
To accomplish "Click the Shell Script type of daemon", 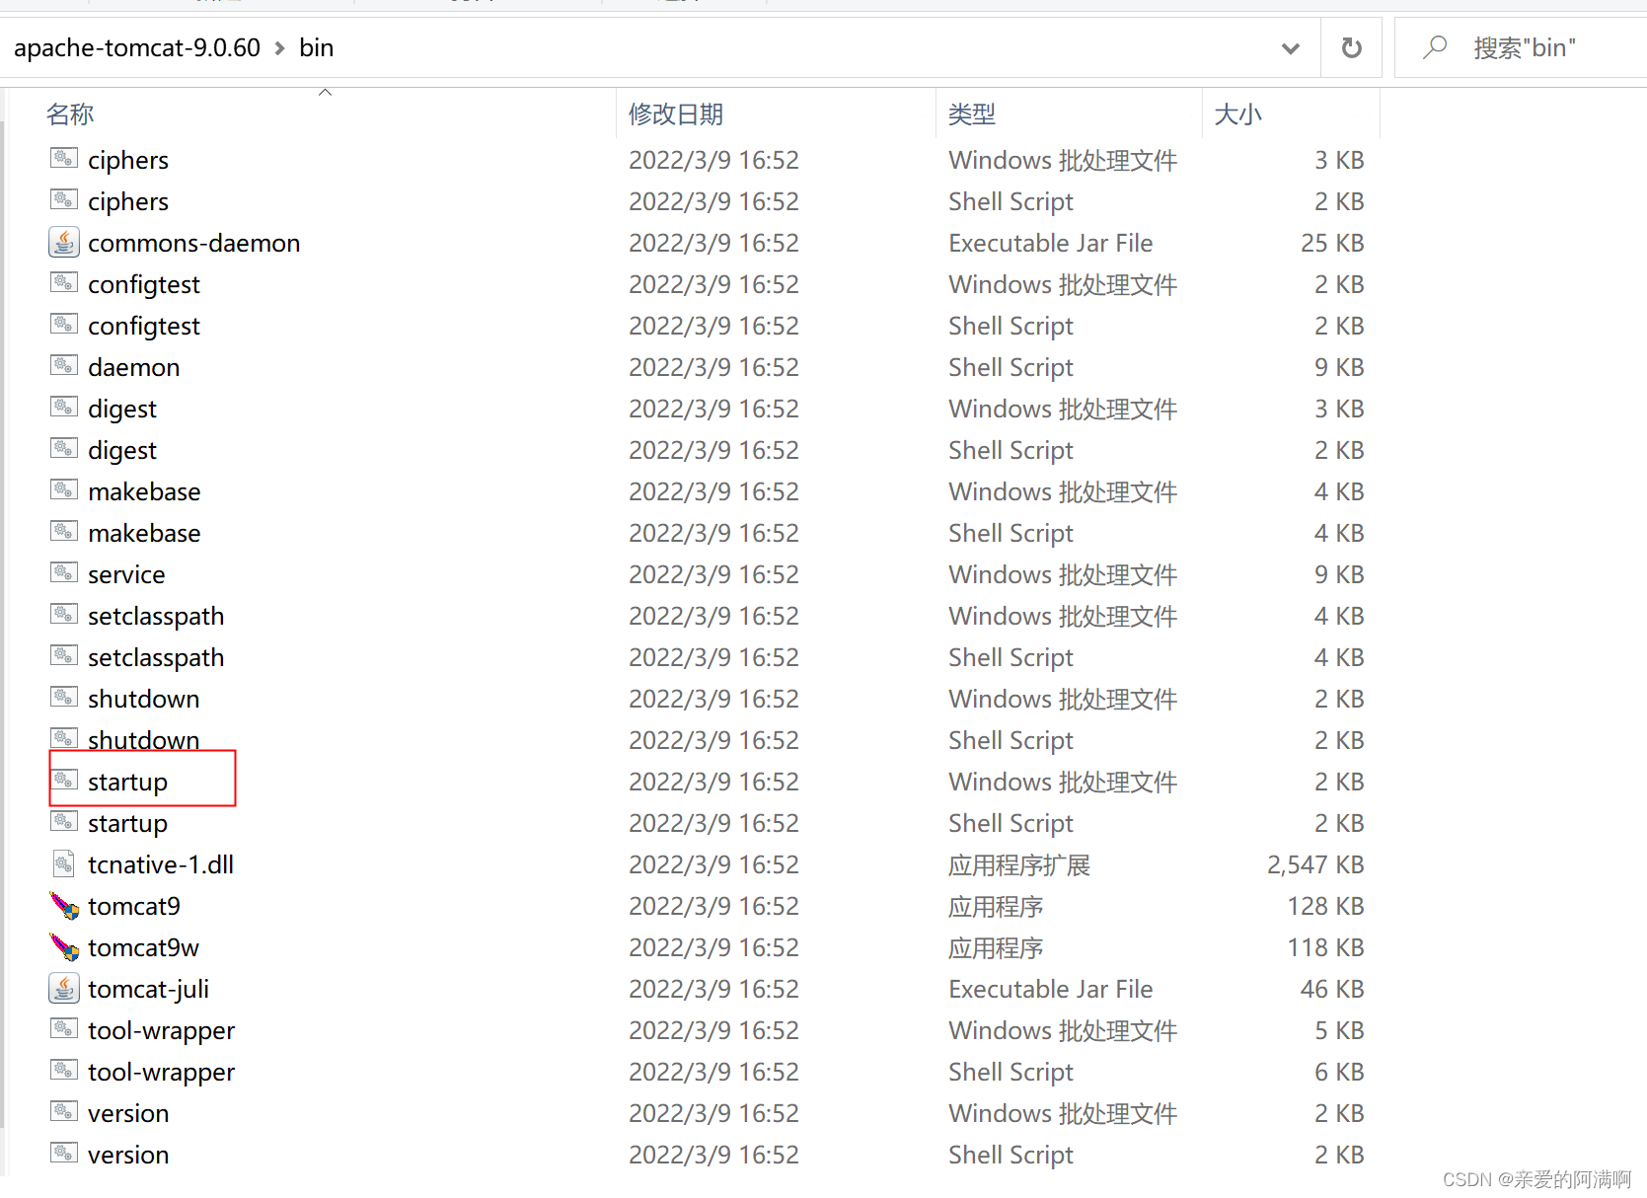I will 1011,367.
